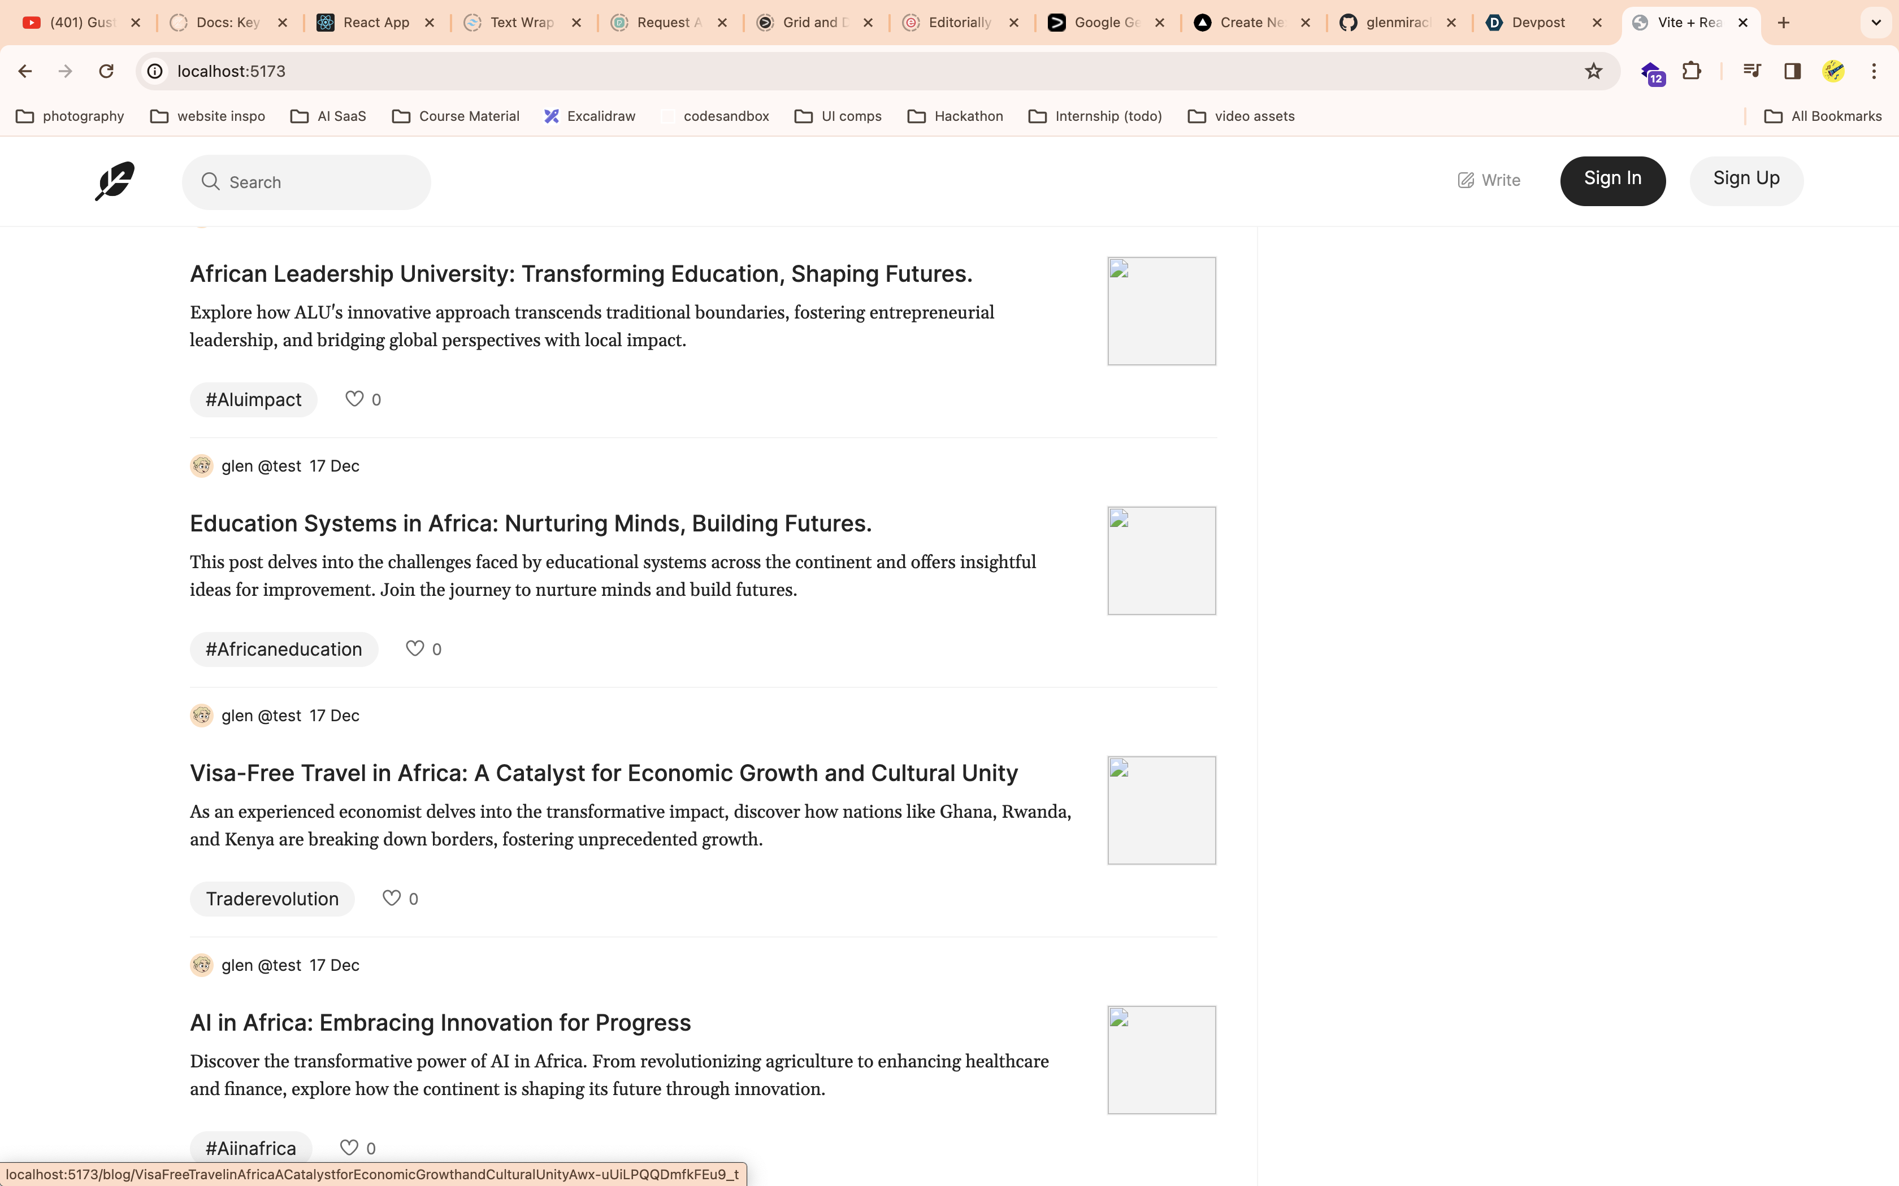Open the tab search dropdown arrow
Screen dimensions: 1899x1186
tap(1876, 23)
